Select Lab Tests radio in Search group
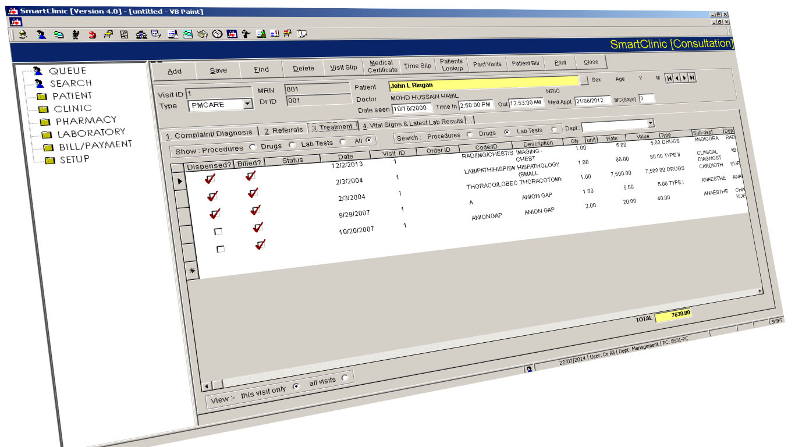This screenshot has height=447, width=795. point(553,130)
